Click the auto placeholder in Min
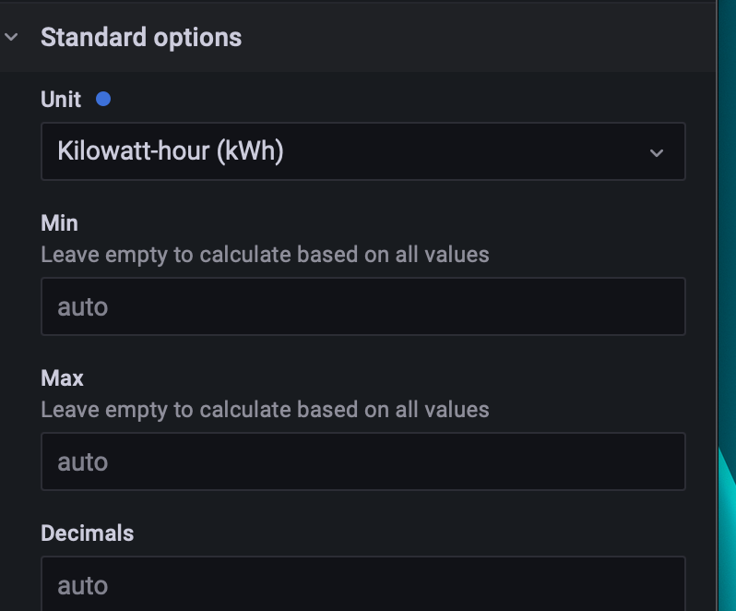Screen dimensions: 736x611 [x=83, y=306]
